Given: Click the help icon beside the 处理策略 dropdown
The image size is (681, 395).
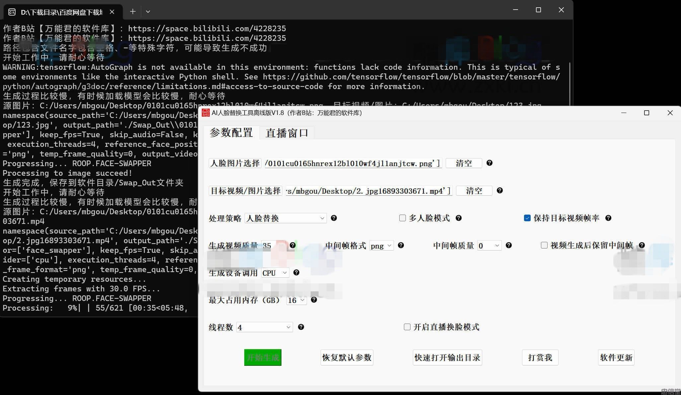Looking at the screenshot, I should (x=334, y=218).
